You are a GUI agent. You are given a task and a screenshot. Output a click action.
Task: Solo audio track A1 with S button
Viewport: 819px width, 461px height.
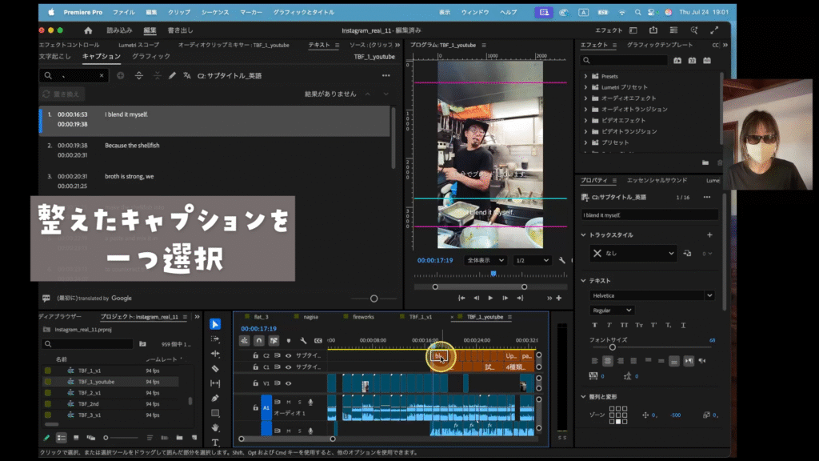tap(299, 402)
